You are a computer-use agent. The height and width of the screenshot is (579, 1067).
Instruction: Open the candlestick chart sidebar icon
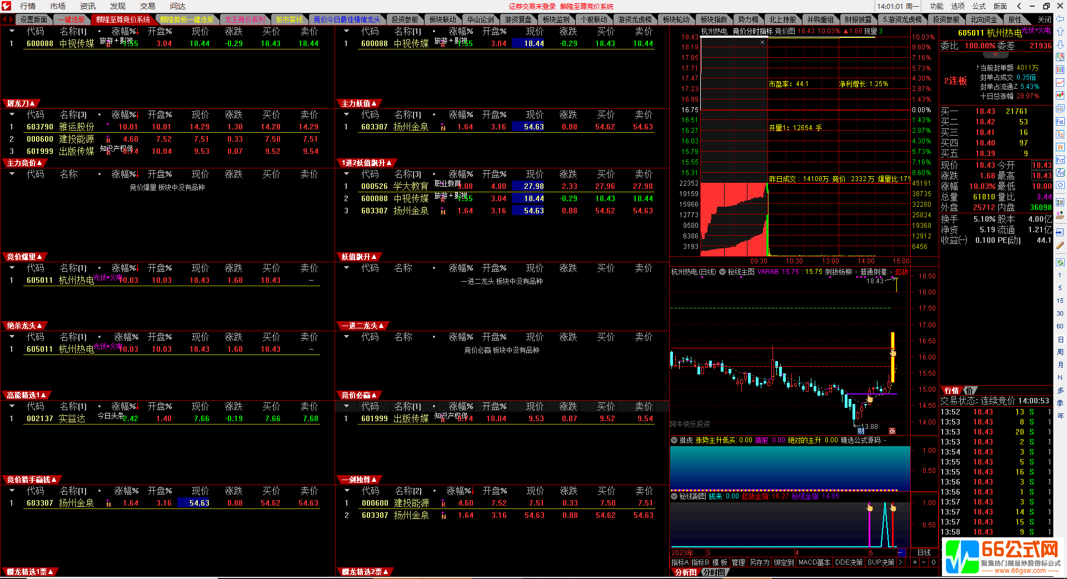1060,96
